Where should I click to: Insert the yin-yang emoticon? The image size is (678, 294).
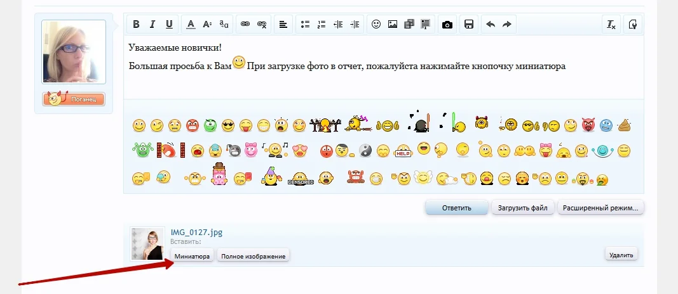366,150
